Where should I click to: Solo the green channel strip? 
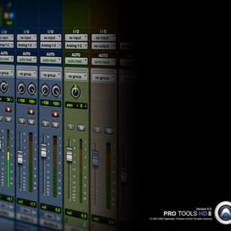coord(70,126)
